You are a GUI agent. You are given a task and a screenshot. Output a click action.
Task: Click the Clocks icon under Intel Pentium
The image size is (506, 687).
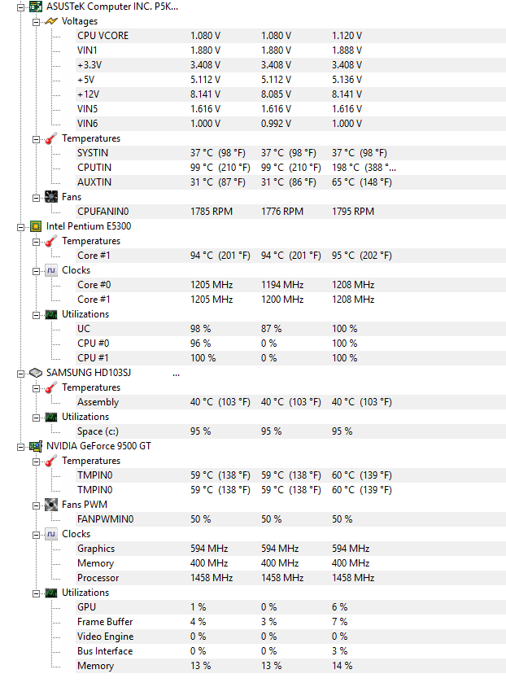pyautogui.click(x=51, y=270)
